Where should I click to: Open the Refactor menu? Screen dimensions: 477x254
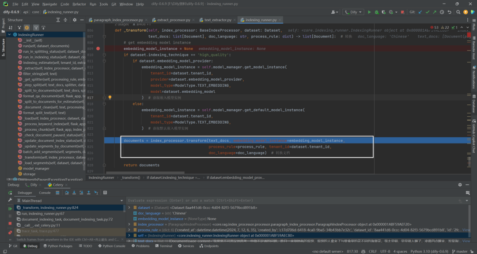coord(79,4)
